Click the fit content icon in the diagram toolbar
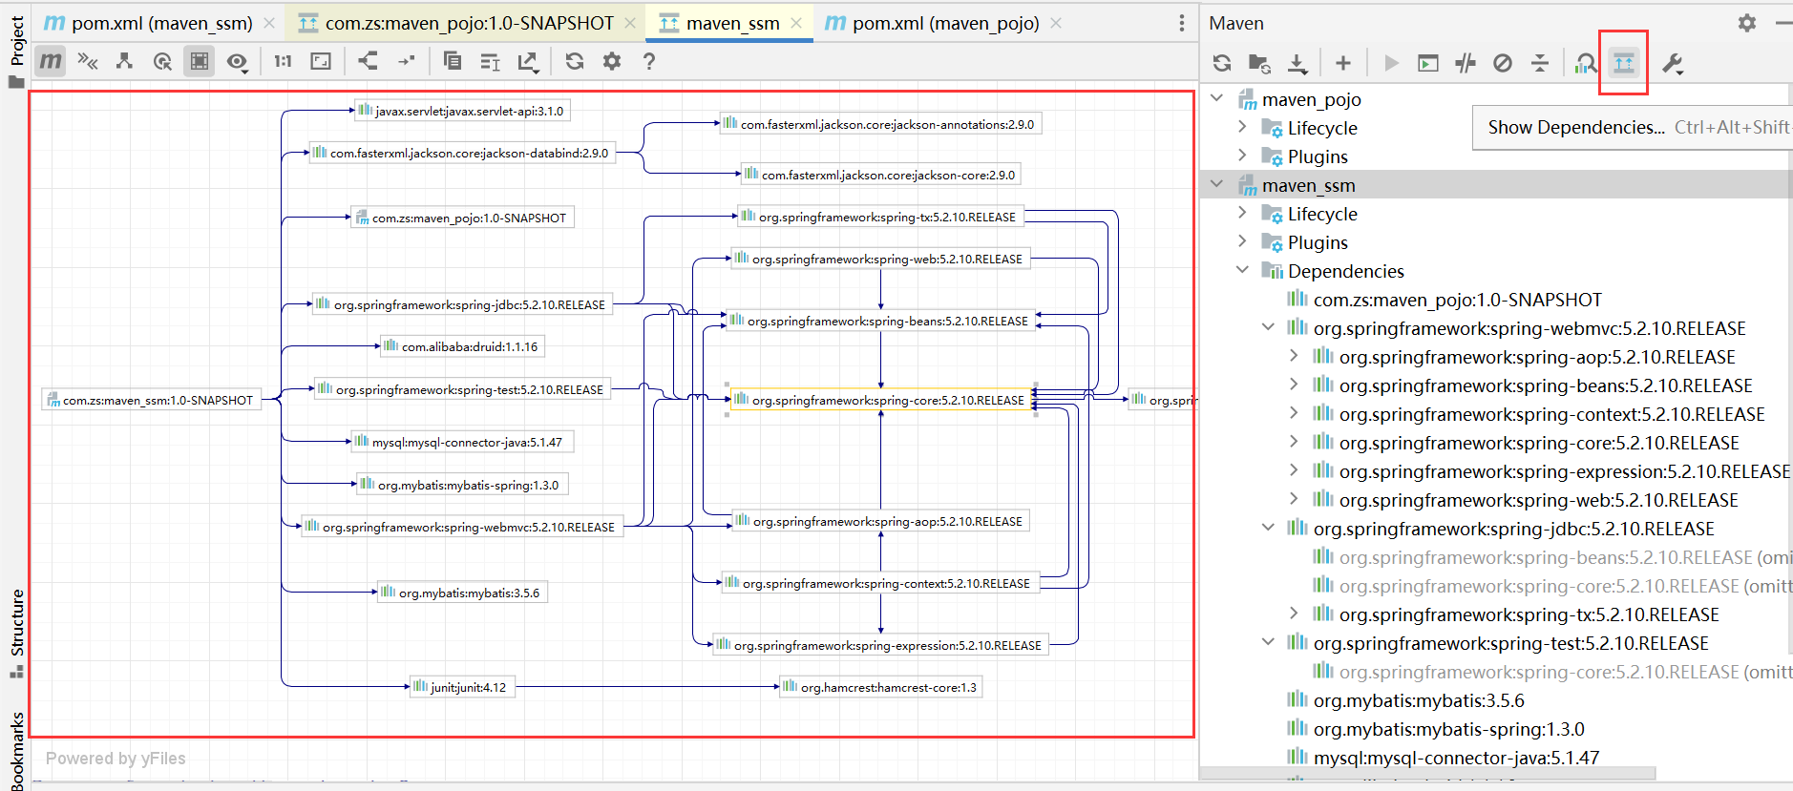 pyautogui.click(x=321, y=61)
